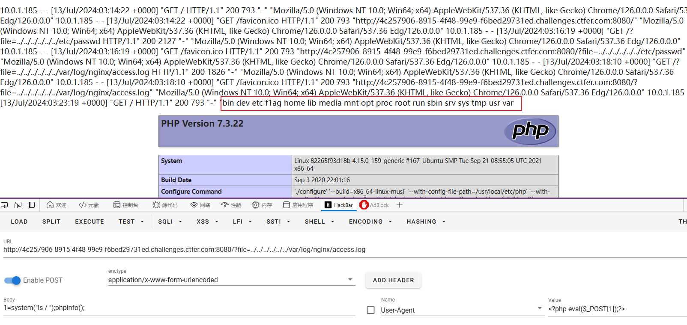Click the 'Sep 3 2020 22:01:16' value
The width and height of the screenshot is (687, 325).
(x=322, y=180)
